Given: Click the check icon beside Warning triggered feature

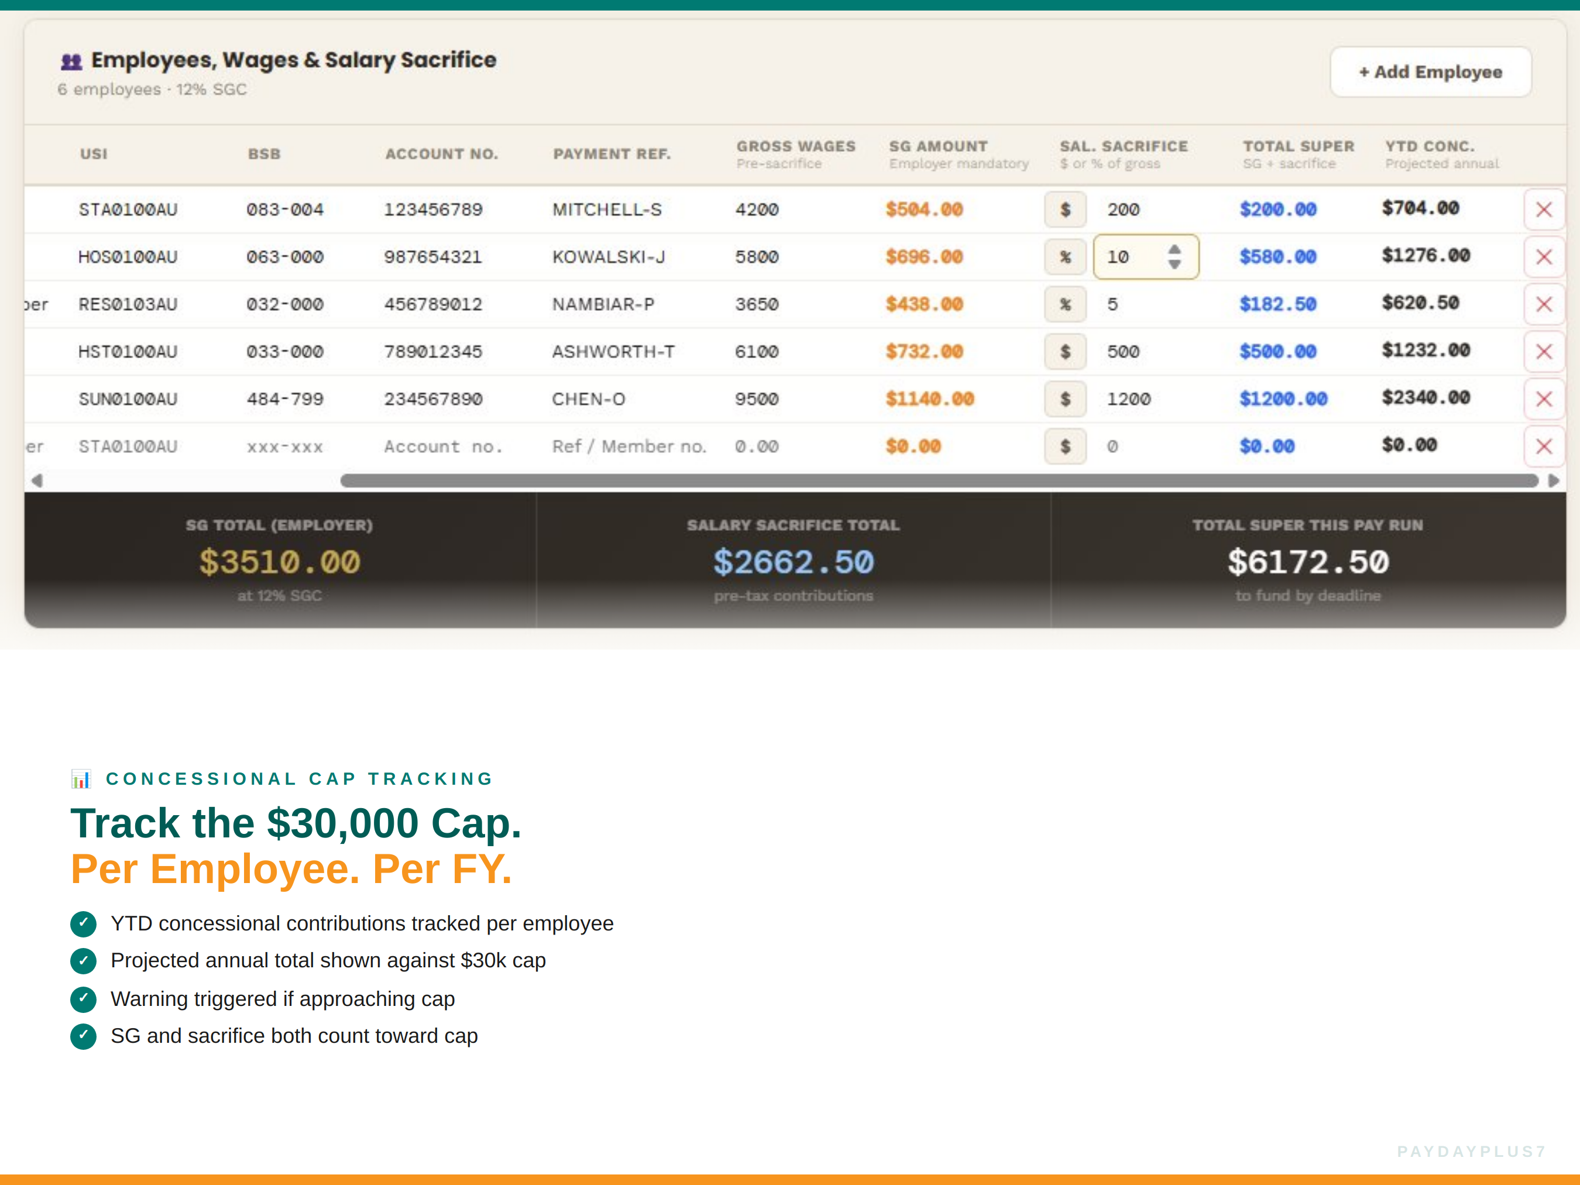Looking at the screenshot, I should pyautogui.click(x=83, y=999).
